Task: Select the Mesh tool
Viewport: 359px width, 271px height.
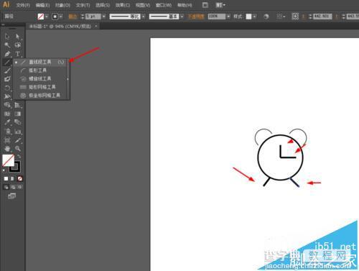Action: (7, 114)
